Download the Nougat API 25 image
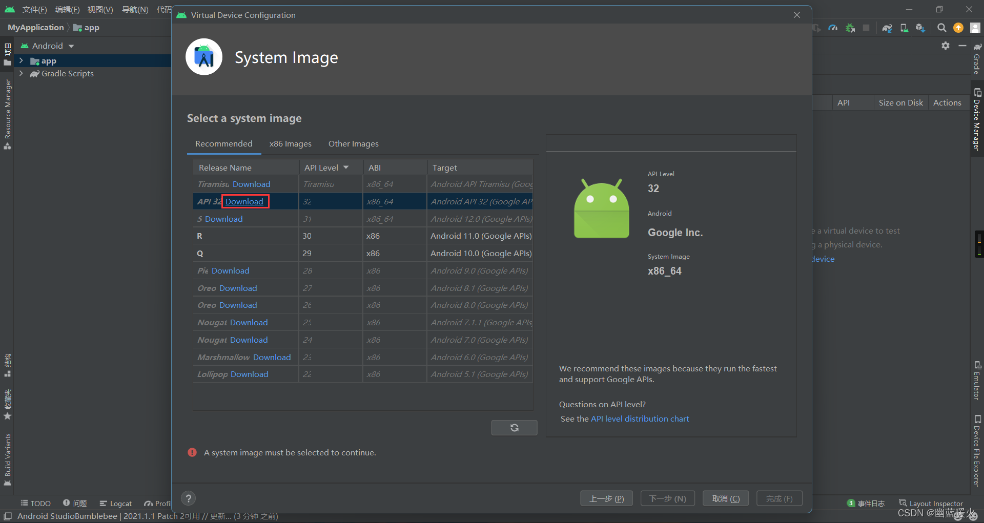Screen dimensions: 984x523 point(249,323)
